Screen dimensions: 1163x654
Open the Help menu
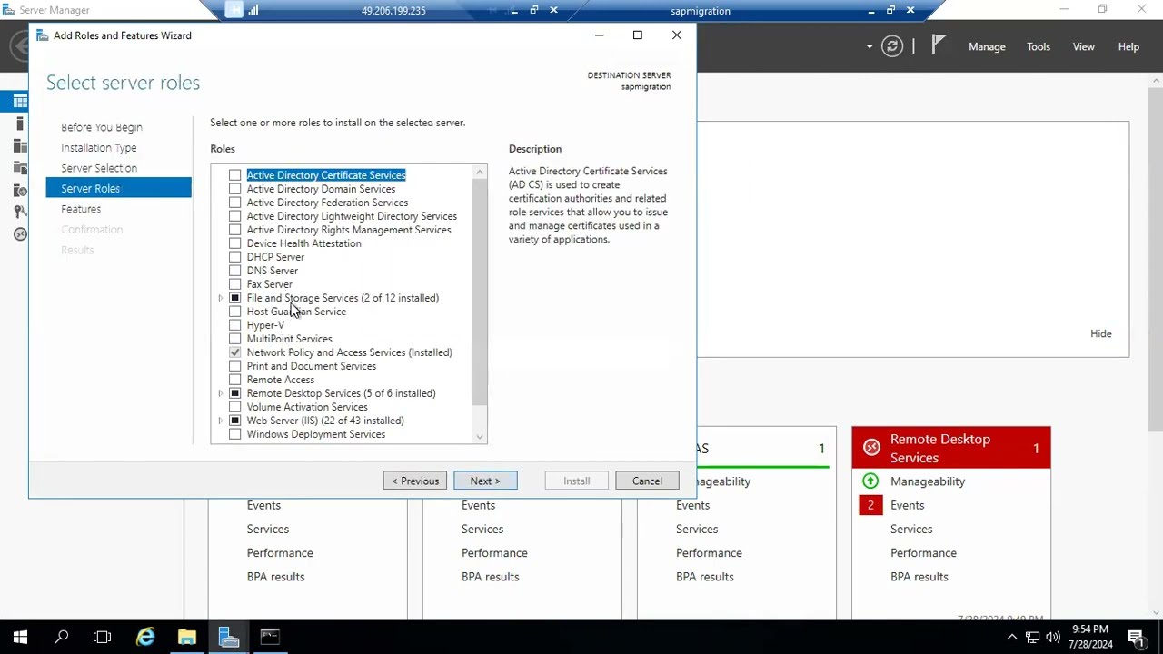click(1128, 46)
